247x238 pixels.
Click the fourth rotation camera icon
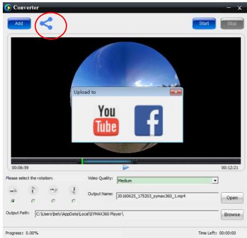tap(74, 190)
